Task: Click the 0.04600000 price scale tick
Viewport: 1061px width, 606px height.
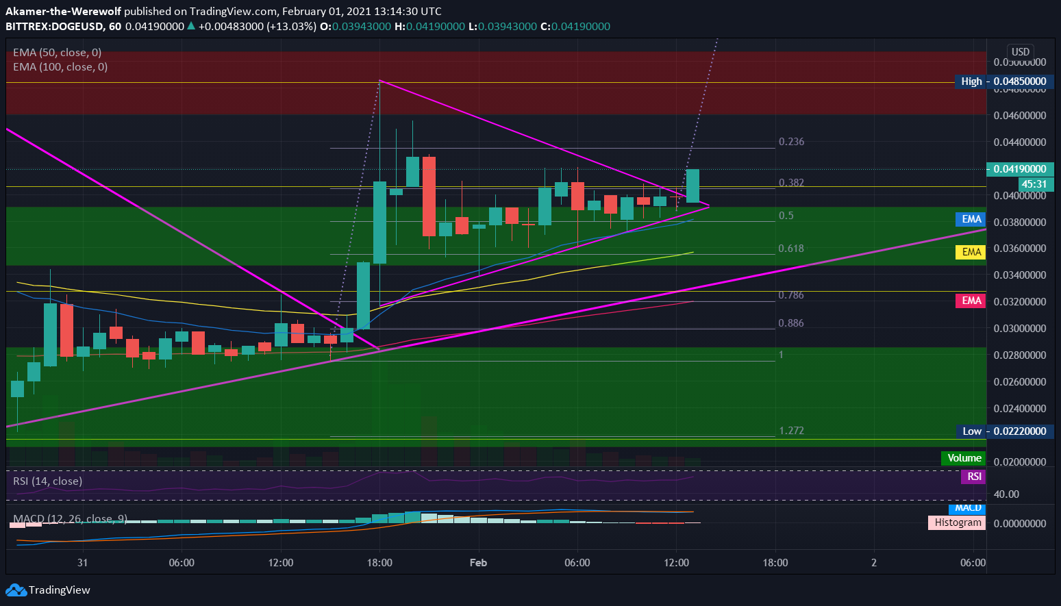Action: 1020,116
